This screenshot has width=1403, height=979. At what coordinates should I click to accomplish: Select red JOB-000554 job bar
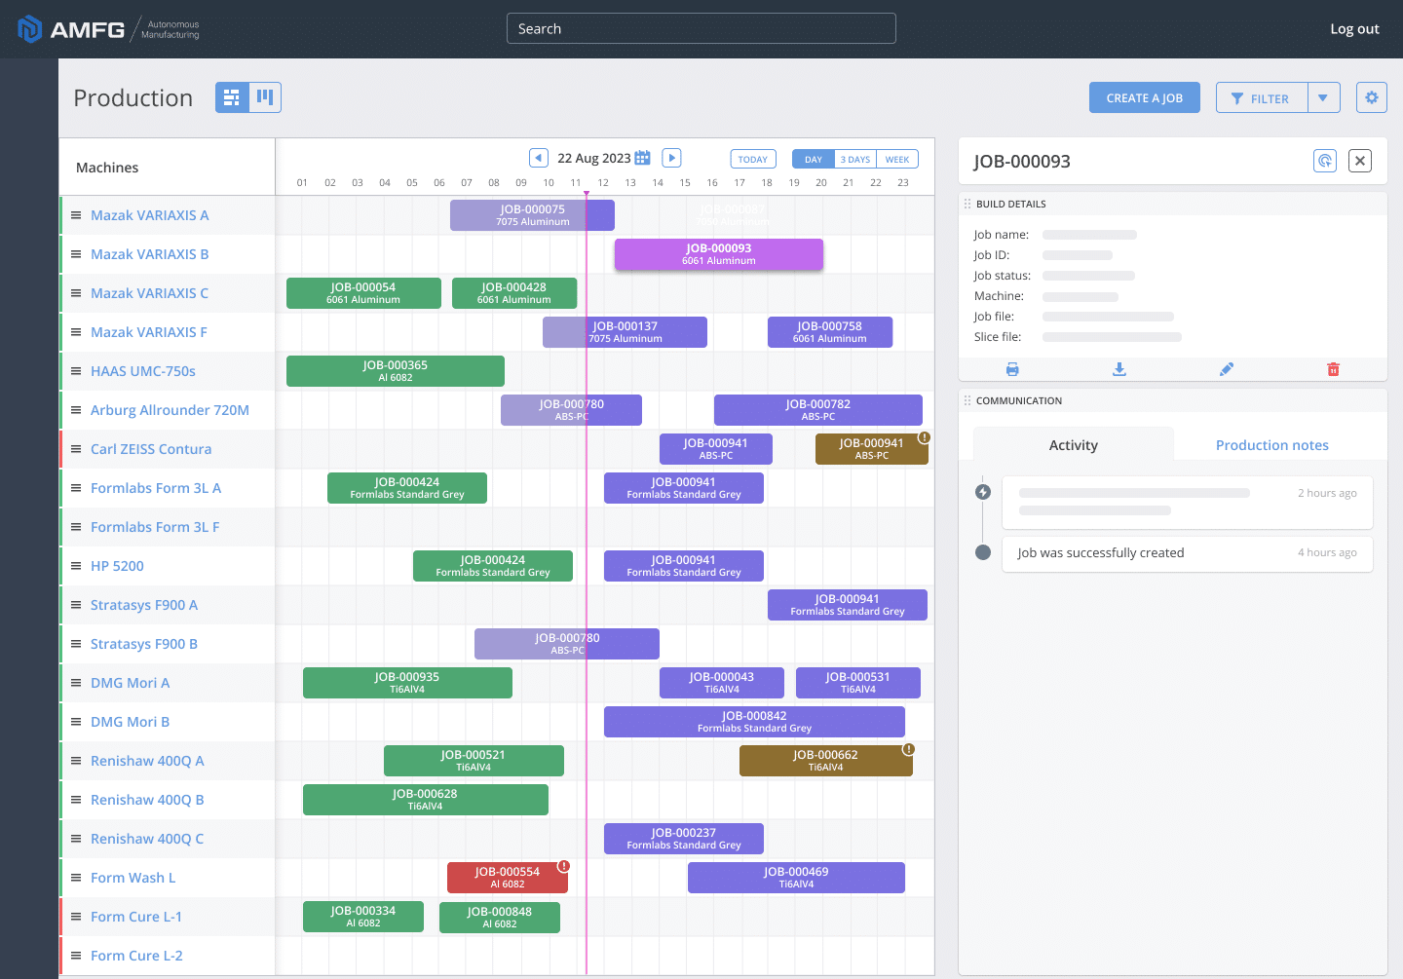(508, 878)
